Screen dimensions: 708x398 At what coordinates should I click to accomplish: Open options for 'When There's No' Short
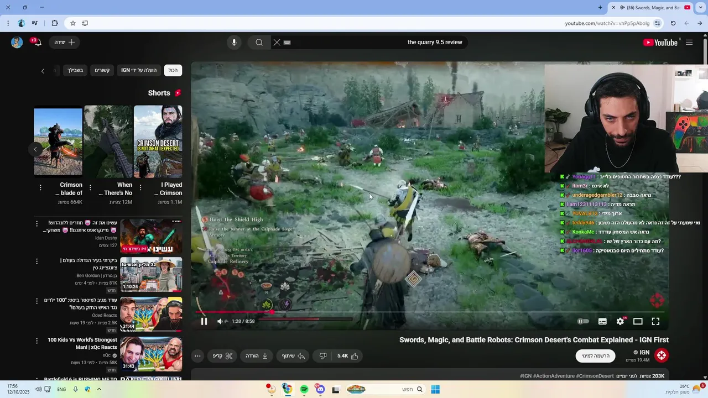click(x=91, y=188)
